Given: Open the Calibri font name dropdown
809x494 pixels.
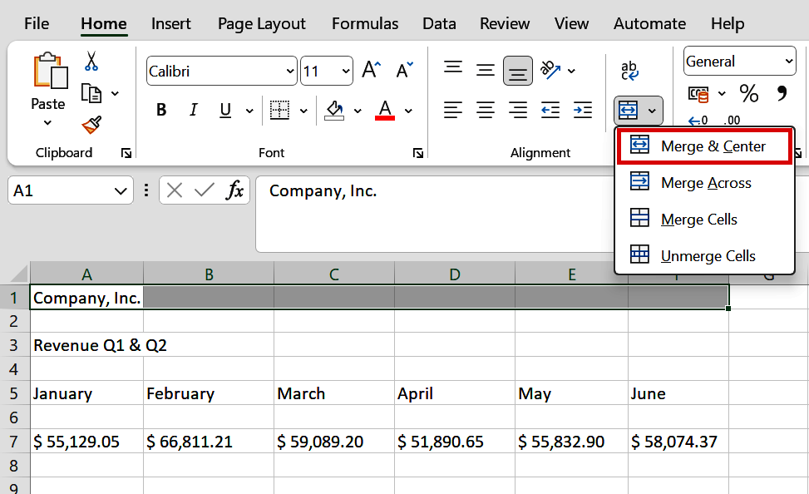Looking at the screenshot, I should 288,71.
